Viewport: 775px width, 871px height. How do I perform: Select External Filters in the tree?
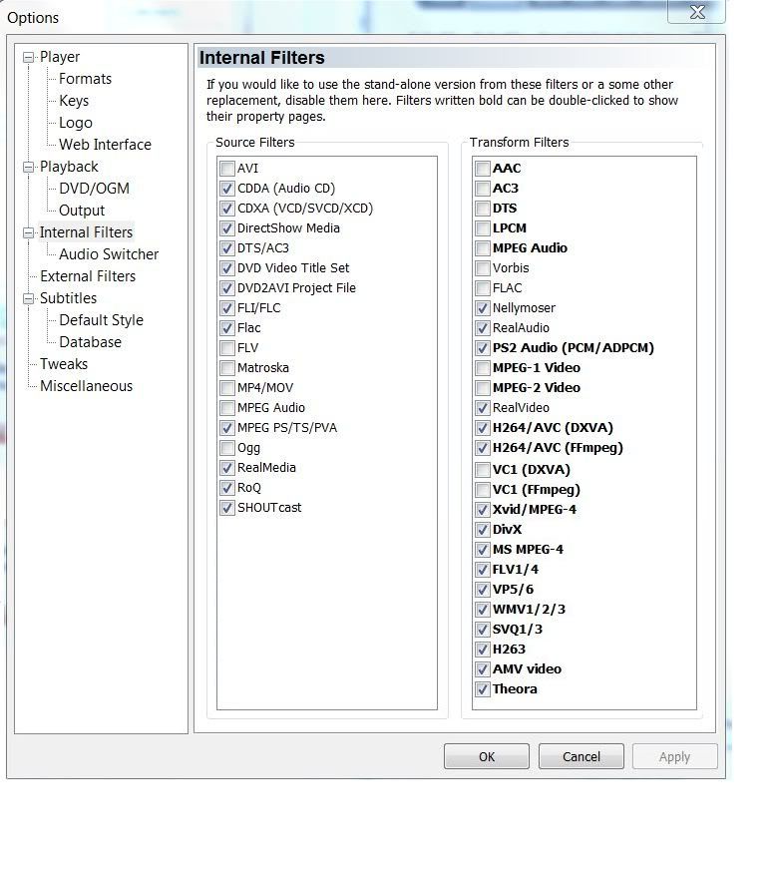click(x=87, y=276)
